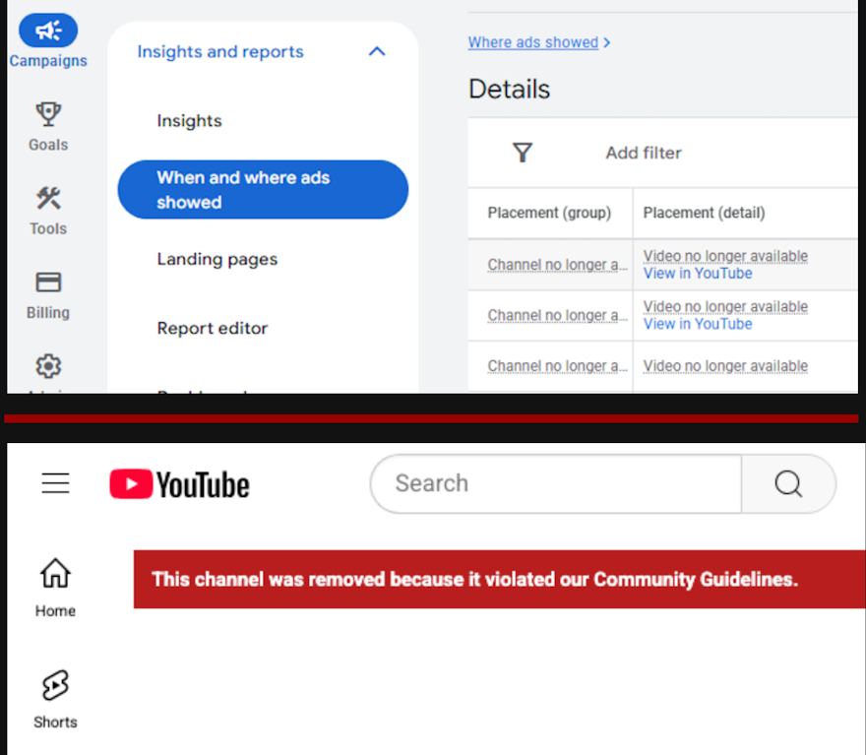Click the Details heading

[509, 89]
